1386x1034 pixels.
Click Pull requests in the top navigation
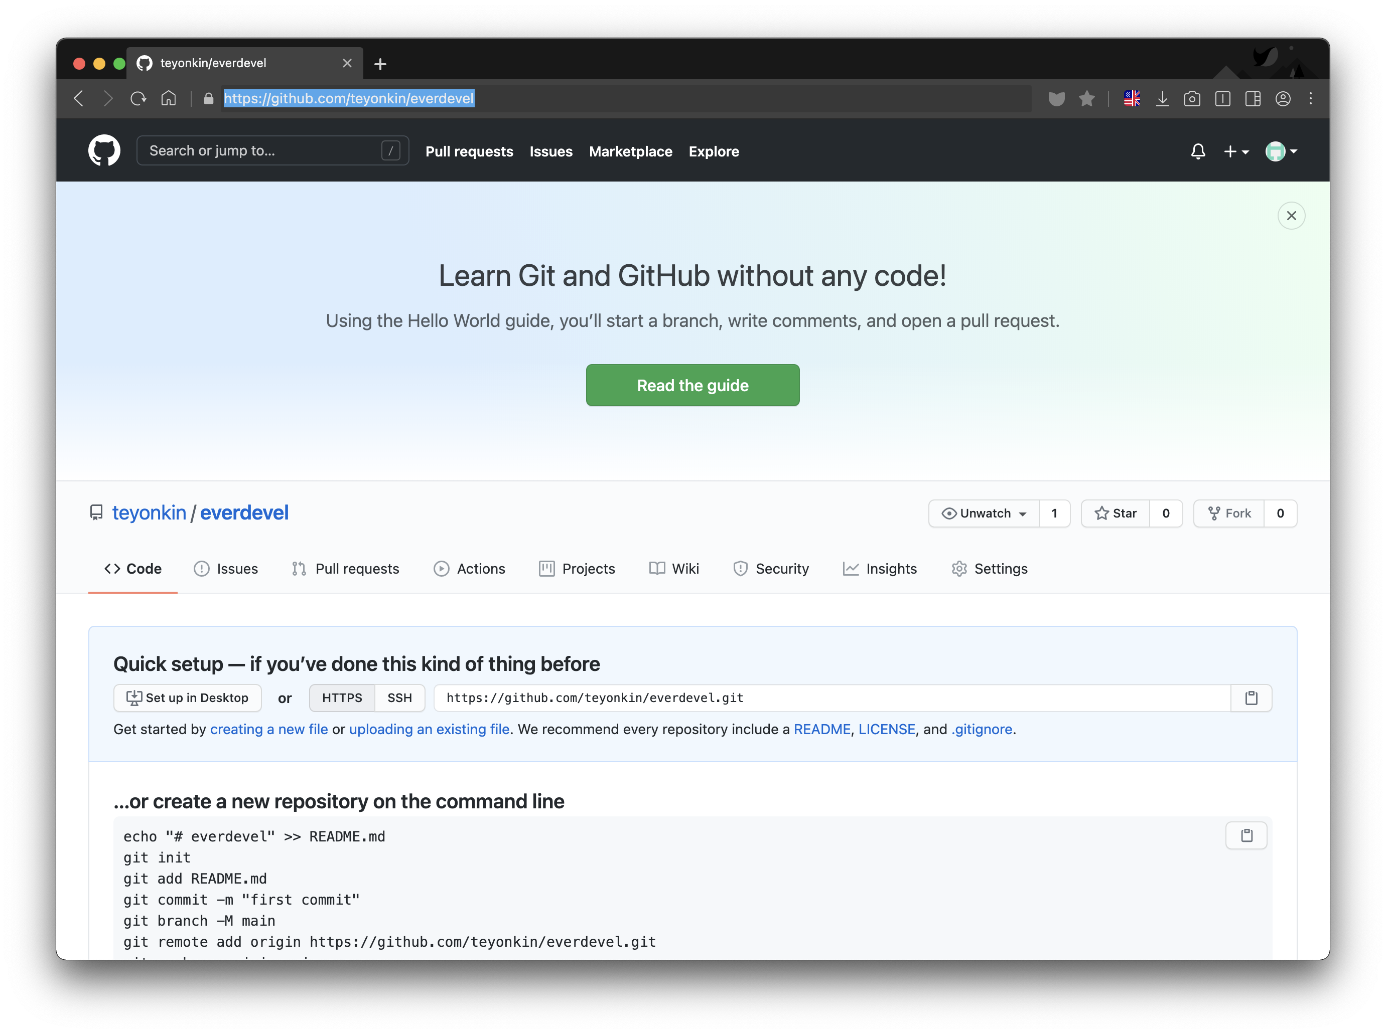coord(469,151)
